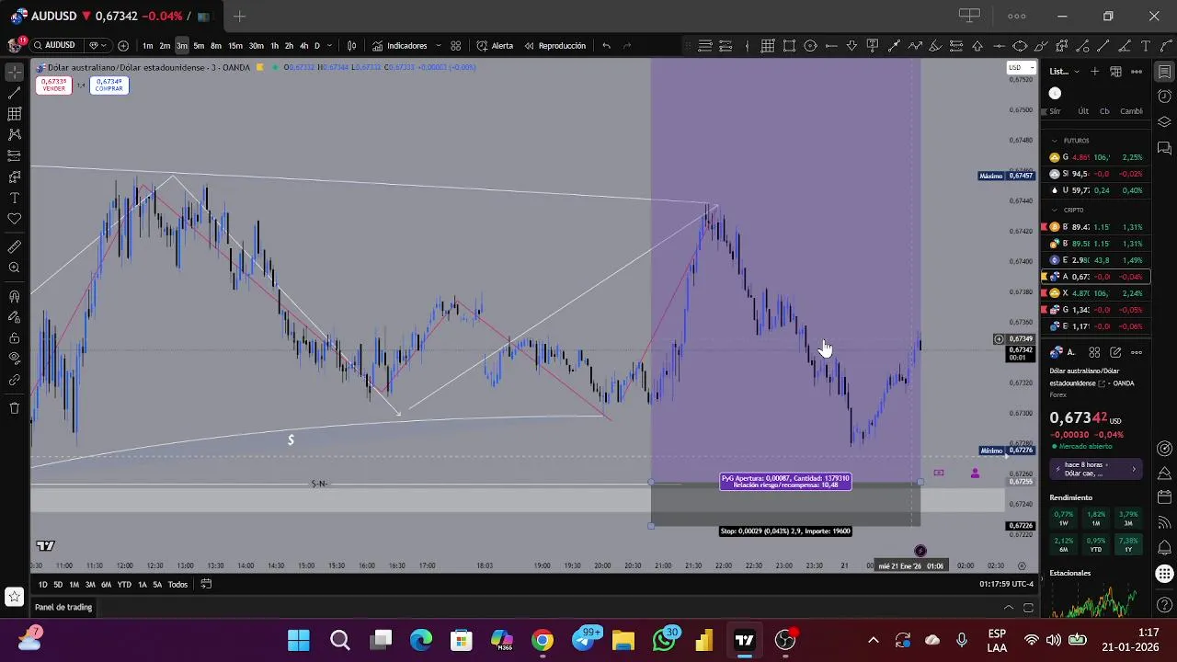The width and height of the screenshot is (1177, 662).
Task: Select the text annotation tool in left sidebar
Action: click(14, 198)
